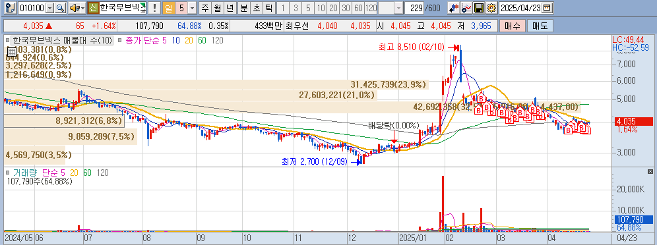Select weekly 주 chart period

point(204,7)
